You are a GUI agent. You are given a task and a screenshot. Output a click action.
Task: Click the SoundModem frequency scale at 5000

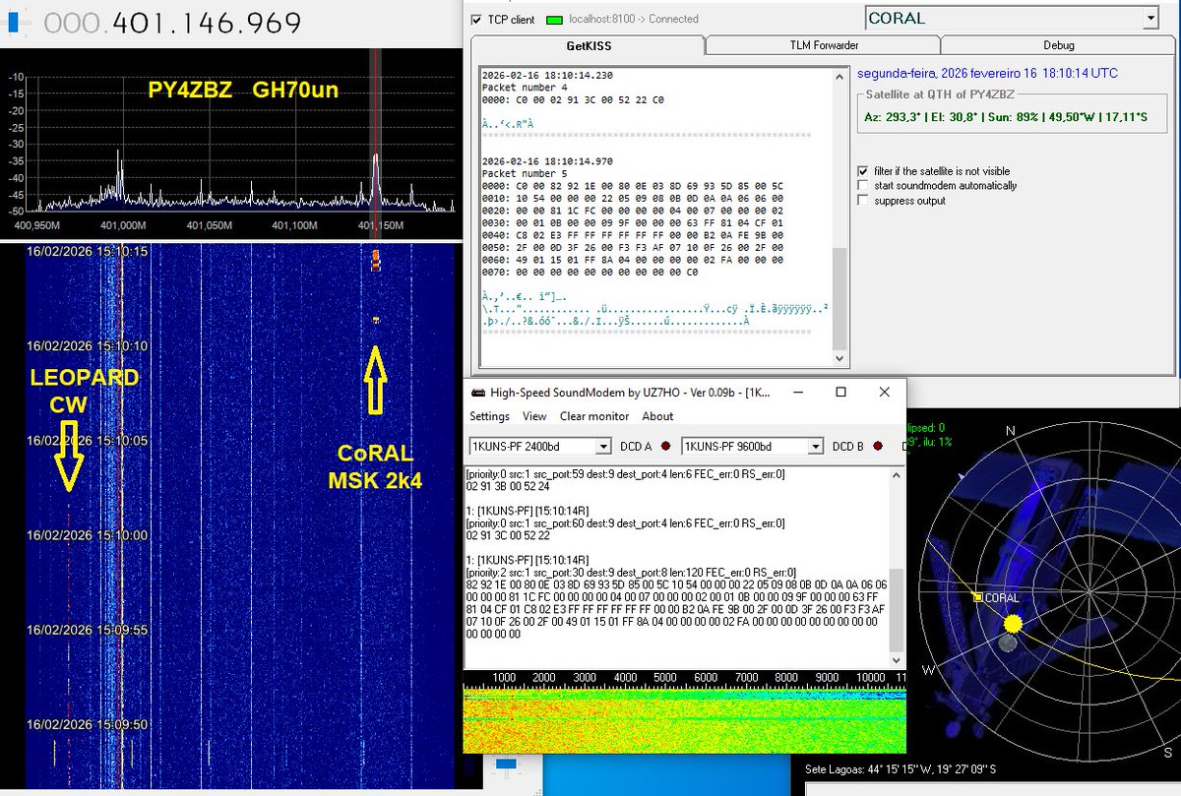click(667, 678)
